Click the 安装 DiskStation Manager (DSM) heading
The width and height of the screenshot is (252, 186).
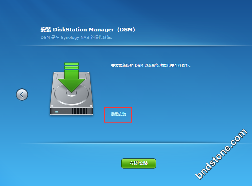88,30
